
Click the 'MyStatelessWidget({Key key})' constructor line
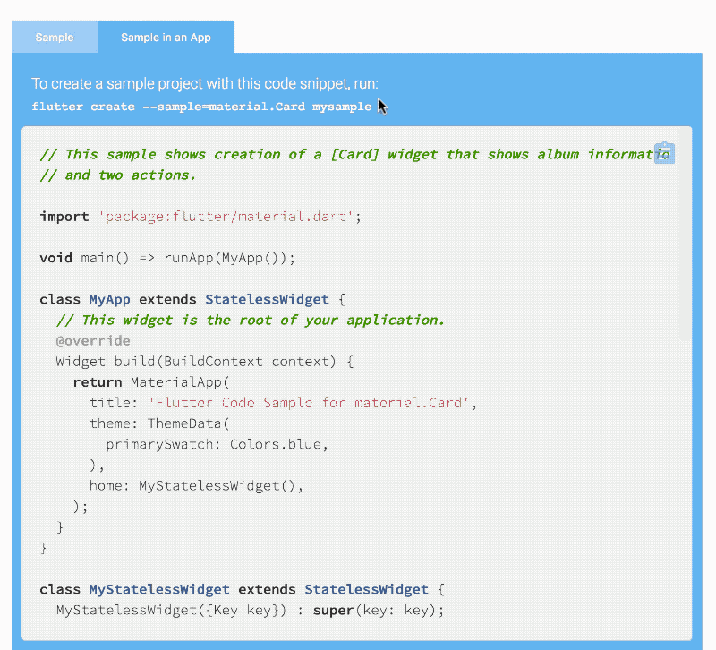pyautogui.click(x=251, y=611)
